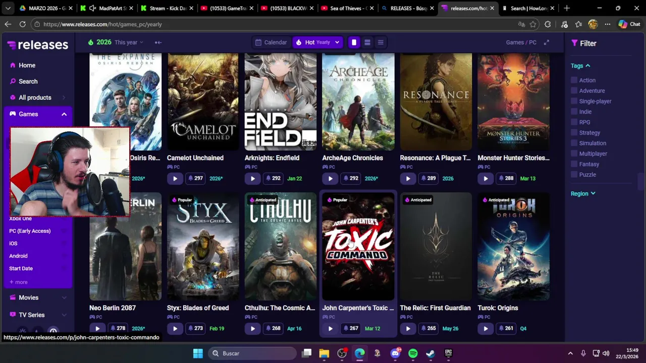
Task: Play the Camelot Unchained trailer
Action: 175,178
